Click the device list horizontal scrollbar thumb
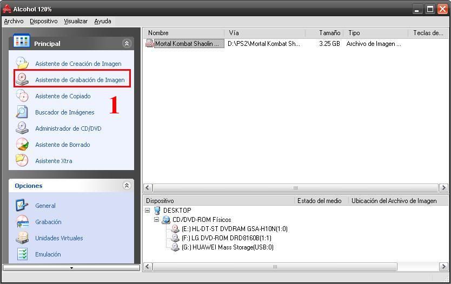Viewport: 451px width, 284px height. 275,267
